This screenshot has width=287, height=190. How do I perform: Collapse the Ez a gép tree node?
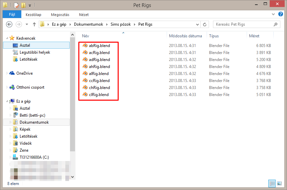7,101
